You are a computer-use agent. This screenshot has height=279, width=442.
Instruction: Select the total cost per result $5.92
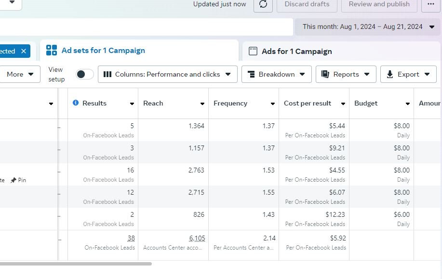[x=338, y=238]
